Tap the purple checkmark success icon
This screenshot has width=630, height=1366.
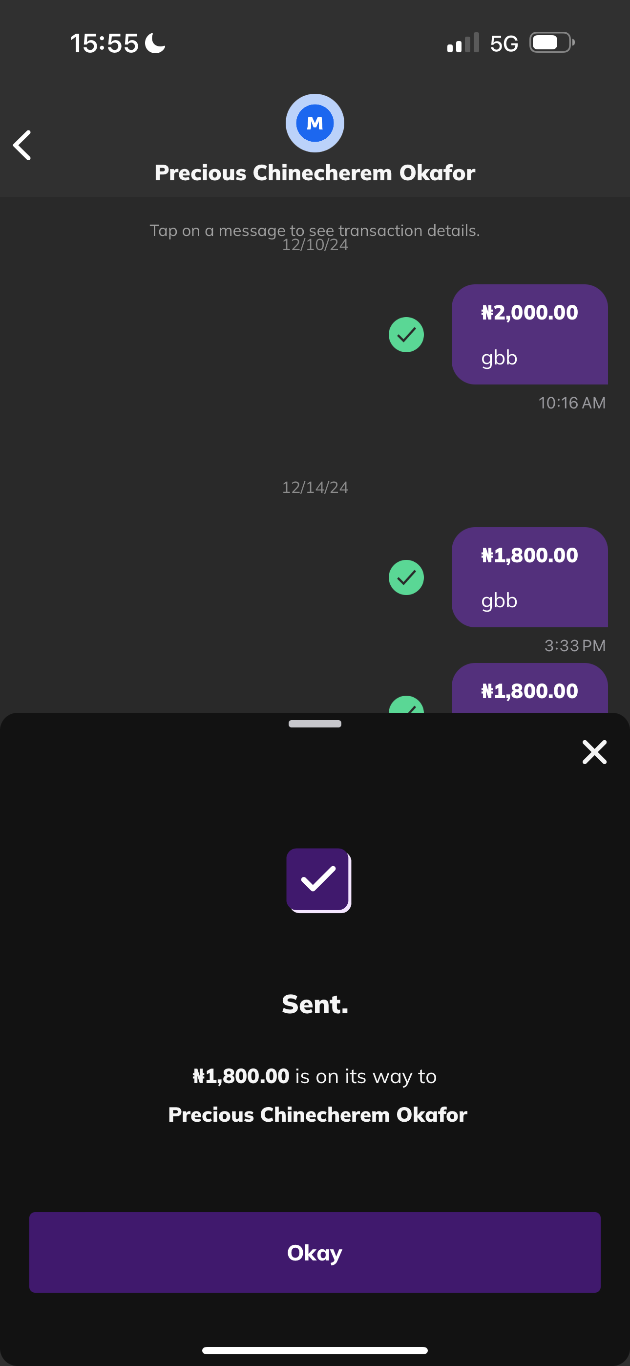coord(318,880)
